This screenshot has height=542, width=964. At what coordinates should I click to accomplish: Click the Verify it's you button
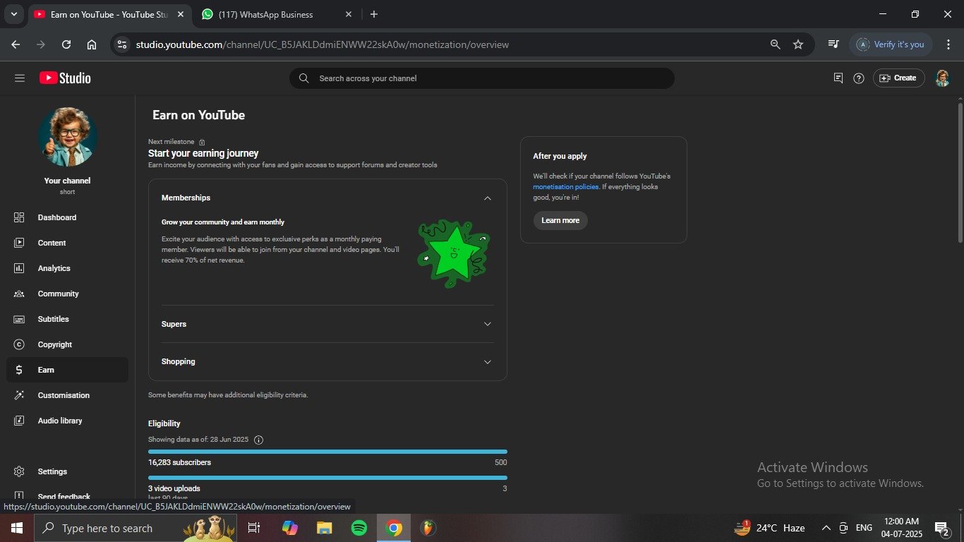(891, 44)
